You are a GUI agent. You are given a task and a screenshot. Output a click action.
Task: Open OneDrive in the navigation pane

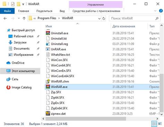pos(18,63)
